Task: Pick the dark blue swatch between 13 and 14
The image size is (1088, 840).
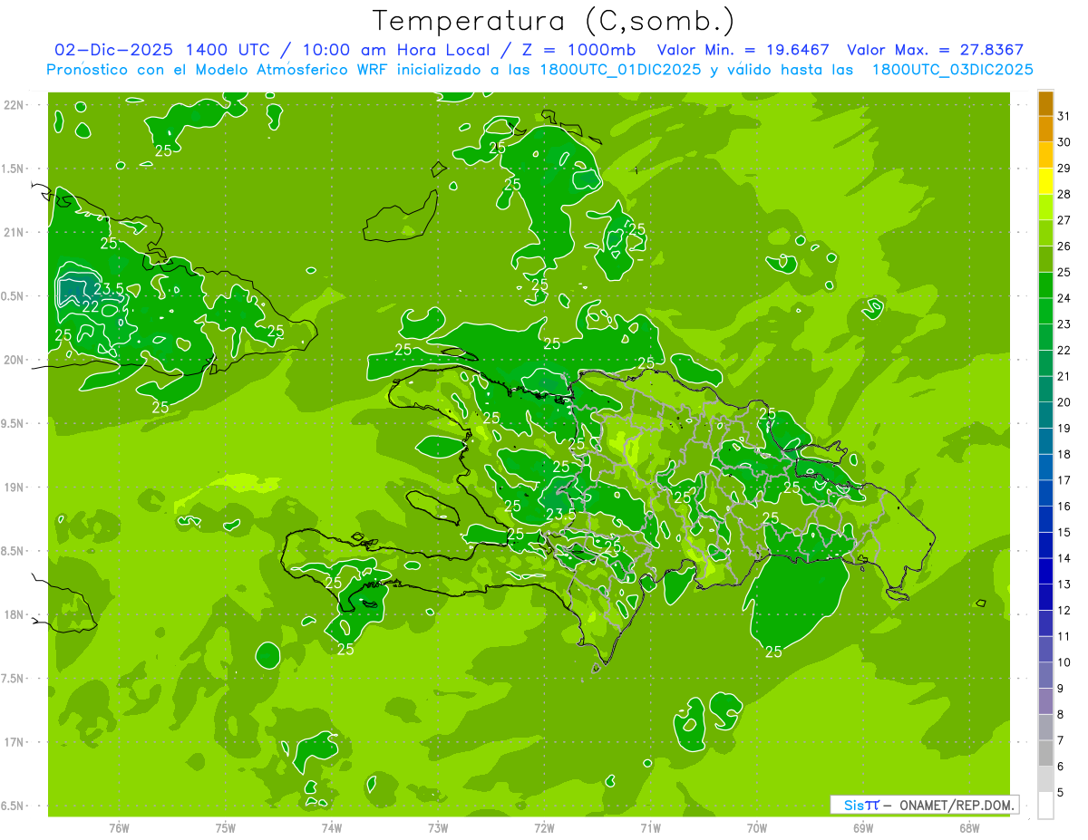Action: [x=1045, y=571]
